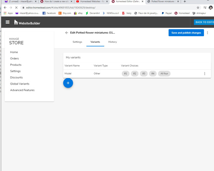Image resolution: width=214 pixels, height=171 pixels.
Task: Click the browser back arrow
Action: [5, 7]
